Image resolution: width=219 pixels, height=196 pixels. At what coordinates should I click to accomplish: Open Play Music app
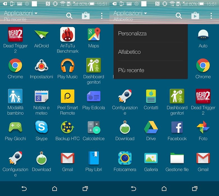(67, 65)
